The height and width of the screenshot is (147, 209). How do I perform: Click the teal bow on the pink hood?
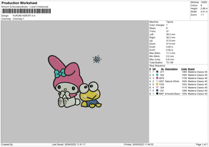[x=60, y=73]
